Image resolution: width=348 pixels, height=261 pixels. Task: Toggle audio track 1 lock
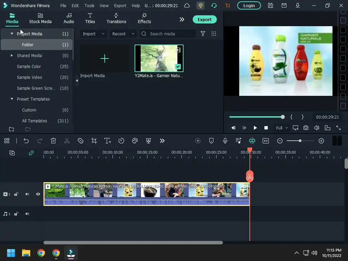point(16,214)
